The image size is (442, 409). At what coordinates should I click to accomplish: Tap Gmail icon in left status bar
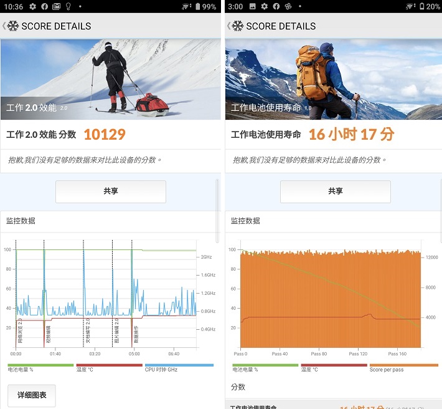click(57, 6)
